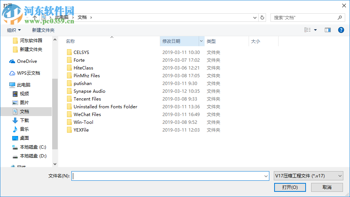Click 此电脑 in the address breadcrumb
Viewport: 350px width, 197px height.
point(62,17)
